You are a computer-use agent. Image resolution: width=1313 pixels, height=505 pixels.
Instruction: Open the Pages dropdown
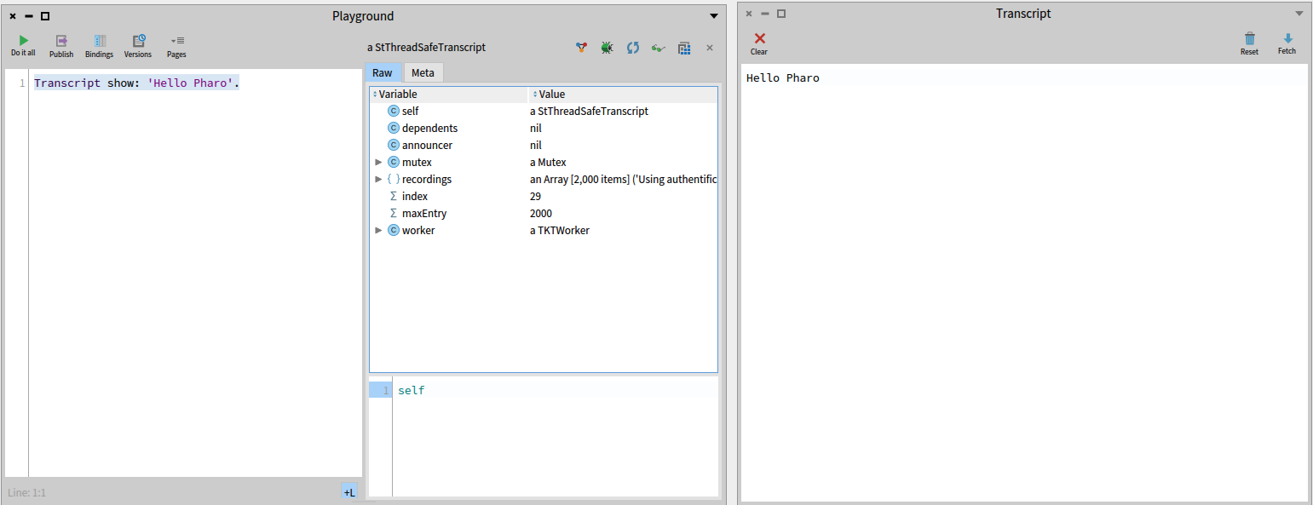176,45
